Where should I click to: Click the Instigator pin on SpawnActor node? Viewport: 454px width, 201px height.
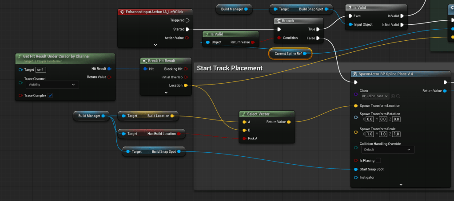tap(356, 178)
